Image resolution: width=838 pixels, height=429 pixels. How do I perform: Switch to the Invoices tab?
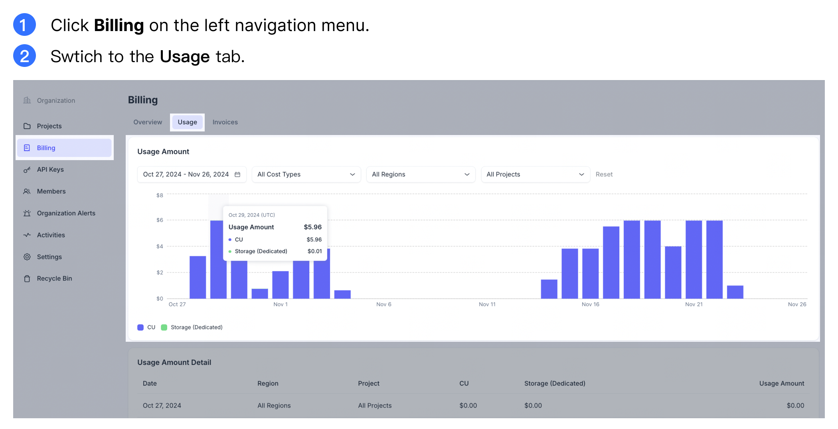(225, 122)
